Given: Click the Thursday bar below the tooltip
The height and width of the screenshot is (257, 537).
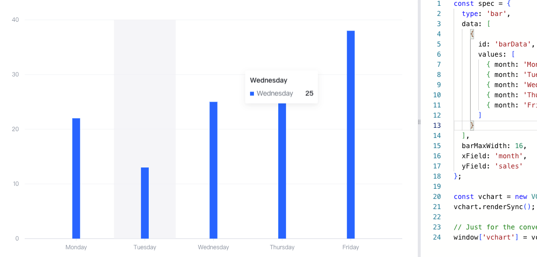Looking at the screenshot, I should pyautogui.click(x=282, y=171).
